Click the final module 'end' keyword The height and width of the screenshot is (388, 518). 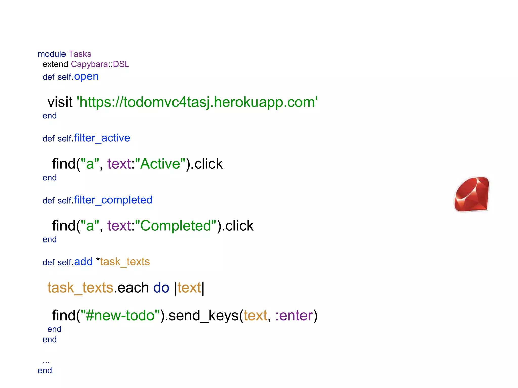point(45,370)
